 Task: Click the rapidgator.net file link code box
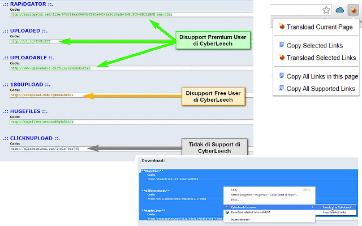(131, 15)
